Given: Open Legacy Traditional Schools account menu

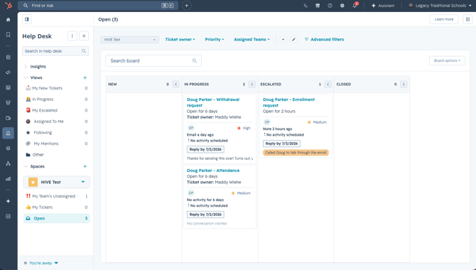Looking at the screenshot, I should click(440, 6).
